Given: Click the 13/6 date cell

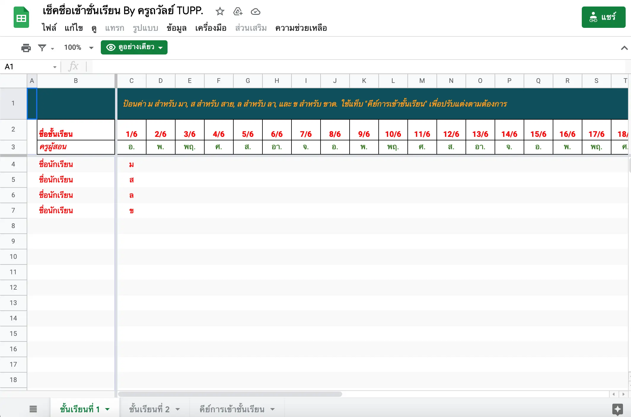Looking at the screenshot, I should coord(480,130).
